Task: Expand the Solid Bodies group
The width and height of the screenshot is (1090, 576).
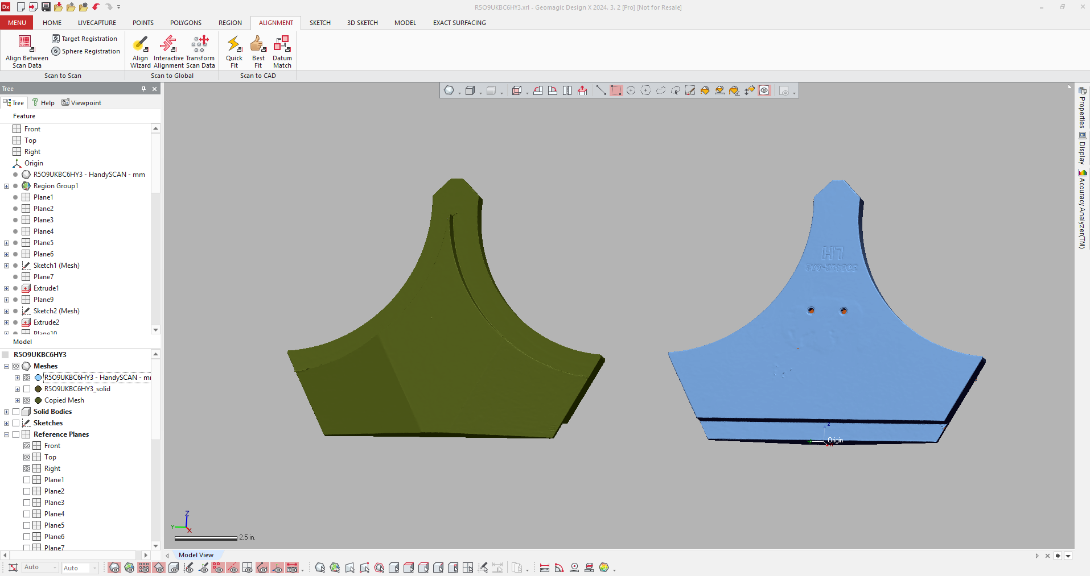Action: (x=6, y=412)
